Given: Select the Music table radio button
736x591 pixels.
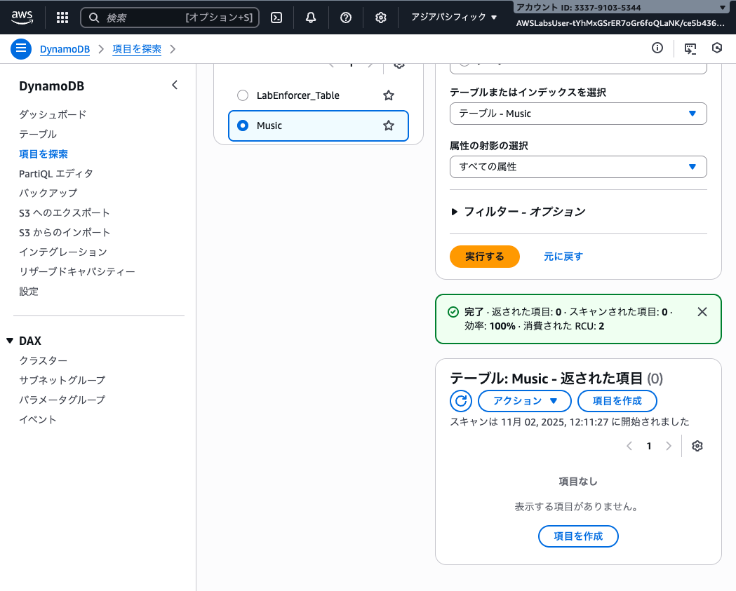Looking at the screenshot, I should click(243, 125).
